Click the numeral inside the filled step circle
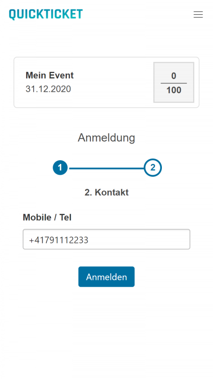 click(60, 168)
